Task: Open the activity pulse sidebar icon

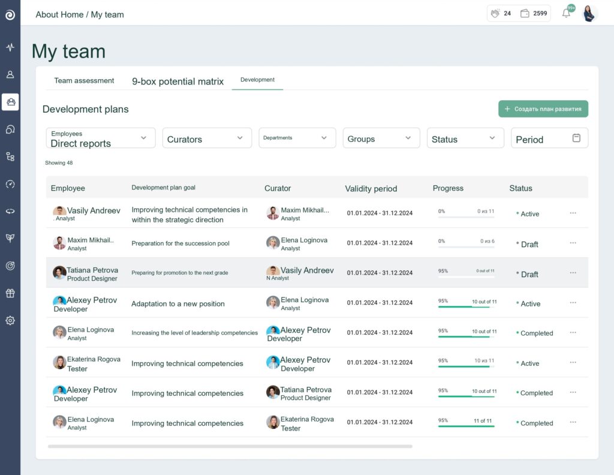Action: 10,47
